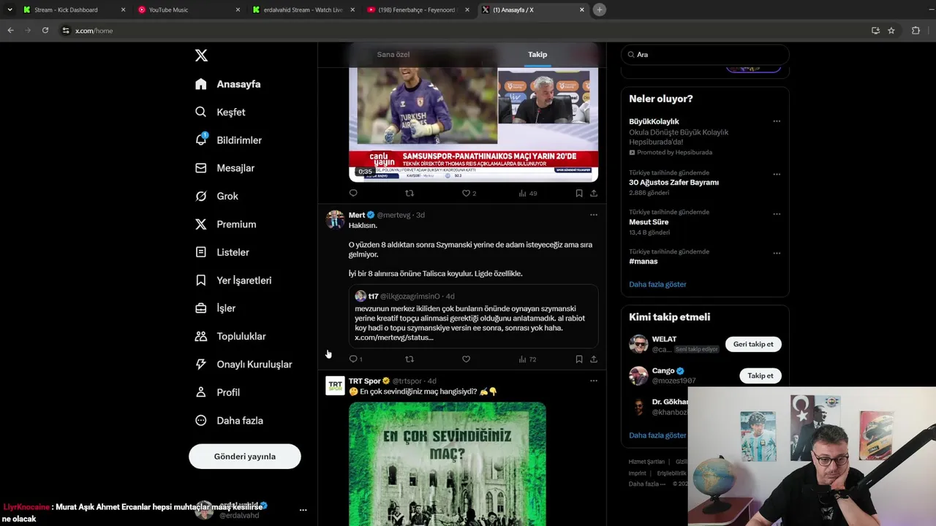The height and width of the screenshot is (526, 936).
Task: Click Takip et for Cango
Action: tap(760, 376)
